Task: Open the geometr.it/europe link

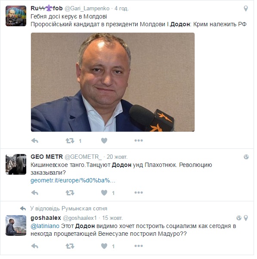Action: pos(73,181)
